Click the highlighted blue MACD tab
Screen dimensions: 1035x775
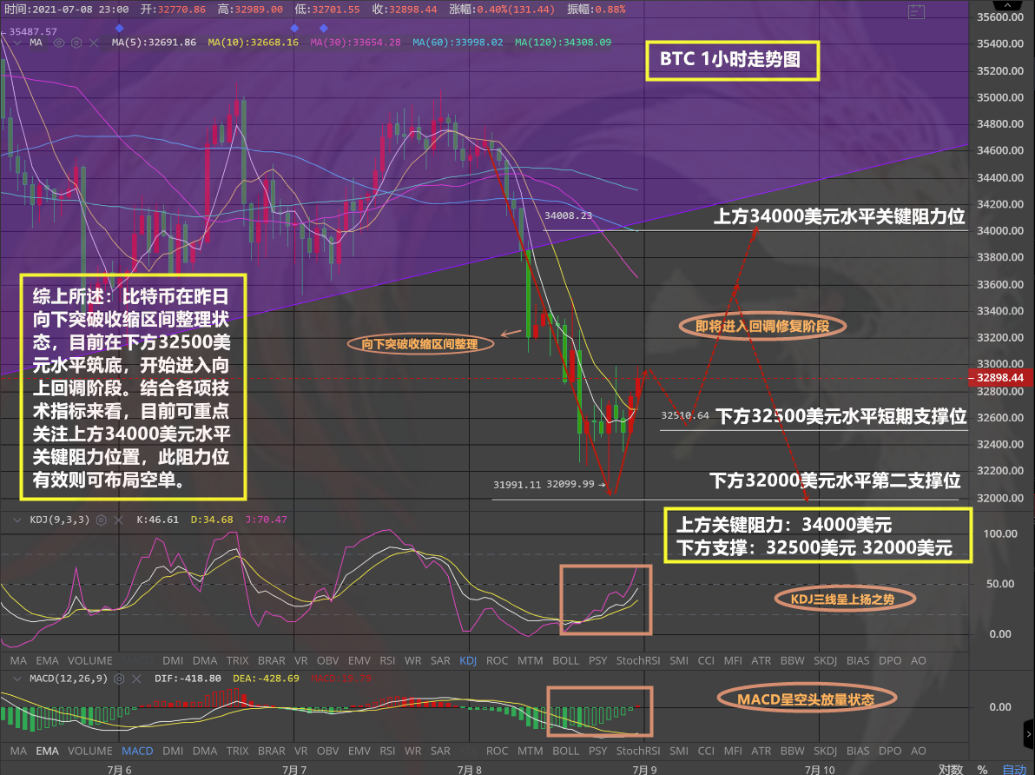pos(137,752)
